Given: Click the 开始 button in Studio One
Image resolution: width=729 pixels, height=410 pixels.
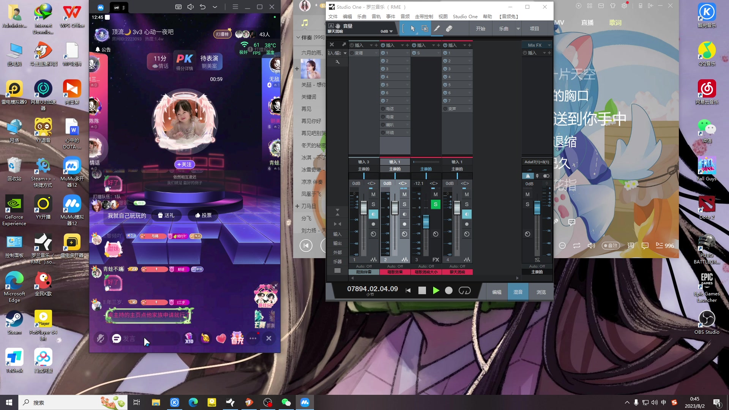Looking at the screenshot, I should coord(481,28).
